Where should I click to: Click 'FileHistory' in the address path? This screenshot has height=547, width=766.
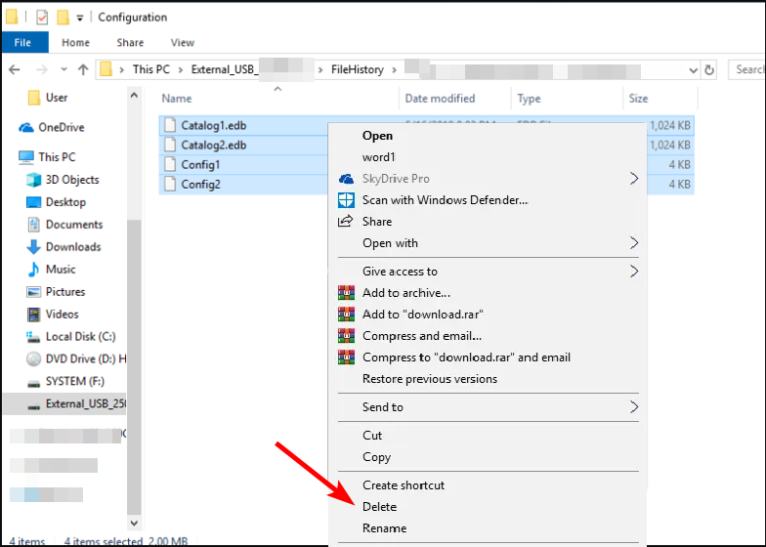[x=358, y=69]
